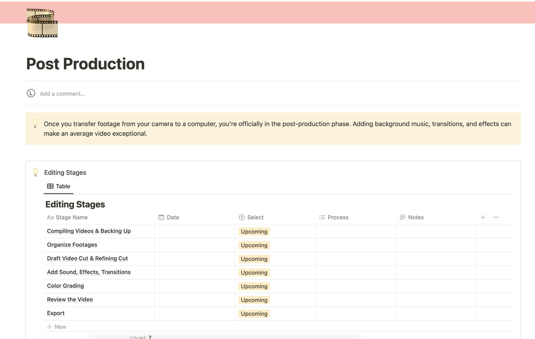
Task: Click the user avatar in comment row
Action: click(31, 93)
